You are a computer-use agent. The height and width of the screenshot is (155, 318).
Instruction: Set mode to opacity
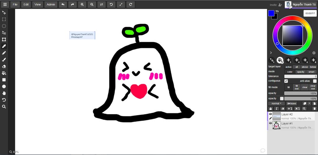(301, 72)
